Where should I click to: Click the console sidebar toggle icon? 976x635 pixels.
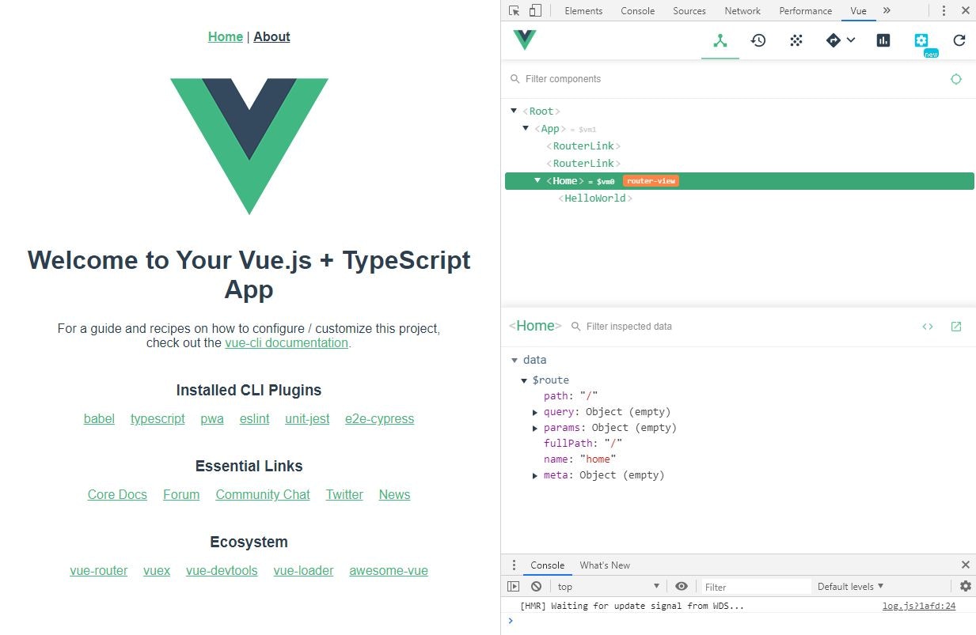click(514, 586)
